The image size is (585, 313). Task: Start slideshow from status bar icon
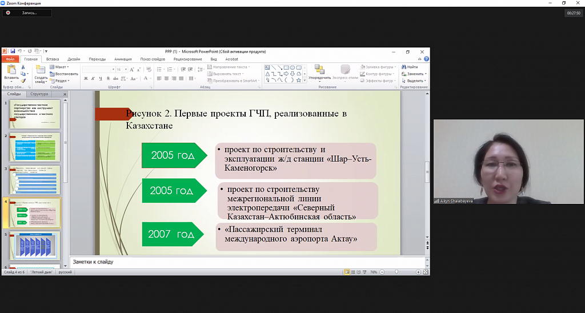coord(364,272)
